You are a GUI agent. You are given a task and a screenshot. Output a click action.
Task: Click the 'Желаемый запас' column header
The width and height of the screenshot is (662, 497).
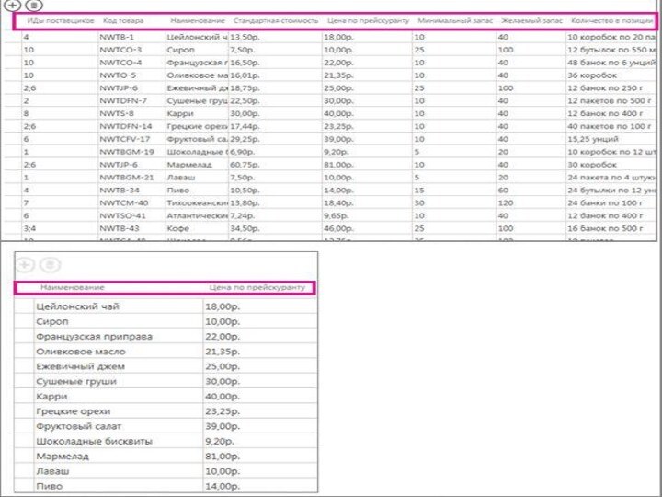pos(531,20)
